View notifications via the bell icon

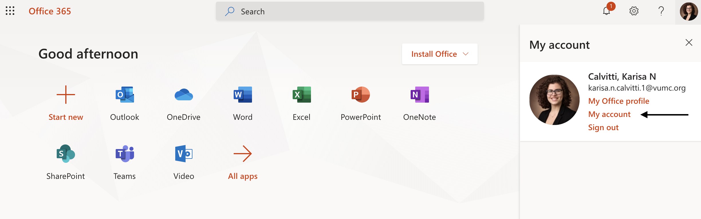[x=607, y=11]
